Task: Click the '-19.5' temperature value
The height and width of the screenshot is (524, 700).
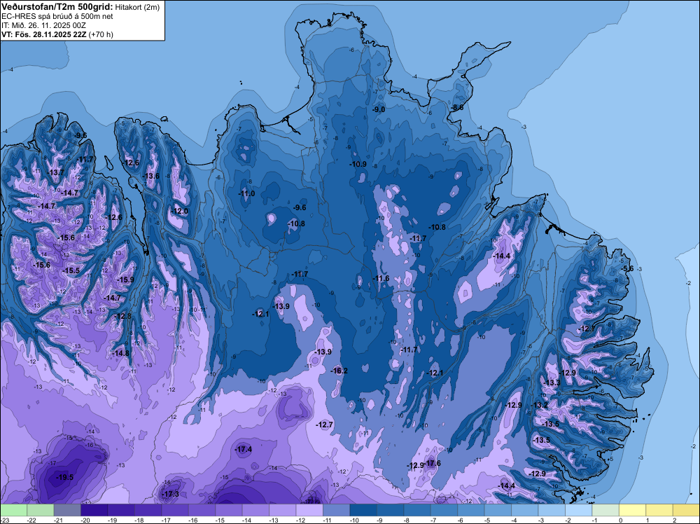Action: pyautogui.click(x=64, y=478)
